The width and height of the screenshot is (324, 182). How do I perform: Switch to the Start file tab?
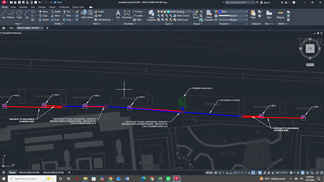click(x=11, y=28)
